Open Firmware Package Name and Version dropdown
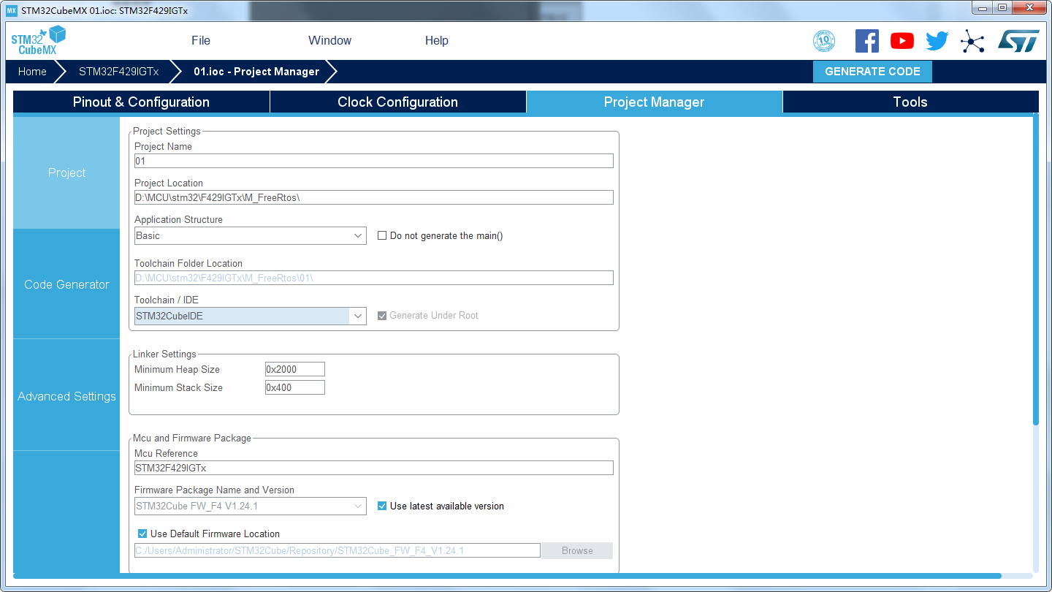The image size is (1052, 592). click(251, 506)
